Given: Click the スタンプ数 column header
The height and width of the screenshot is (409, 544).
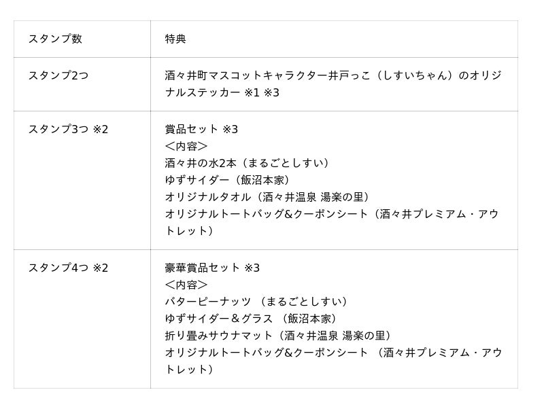Looking at the screenshot, I should (x=55, y=39).
